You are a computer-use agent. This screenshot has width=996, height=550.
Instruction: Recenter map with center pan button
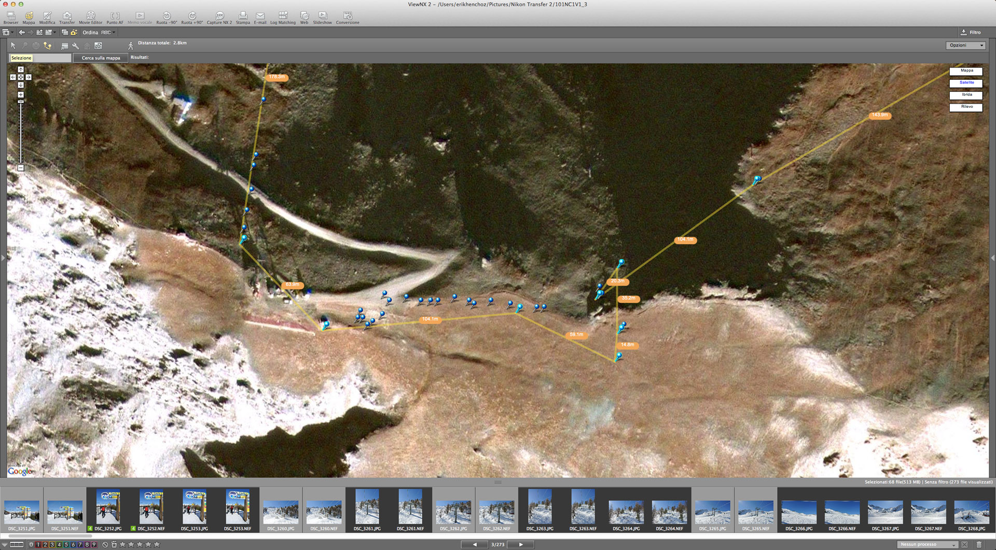(x=21, y=77)
